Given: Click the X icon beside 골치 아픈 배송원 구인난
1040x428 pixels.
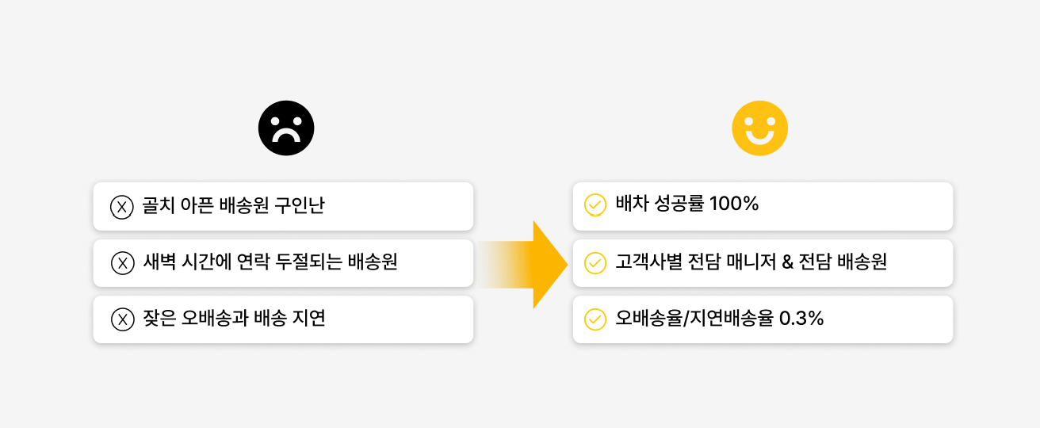Looking at the screenshot, I should click(x=122, y=207).
